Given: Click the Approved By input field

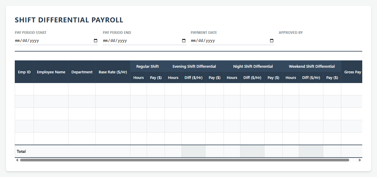Looking at the screenshot, I should tap(320, 41).
